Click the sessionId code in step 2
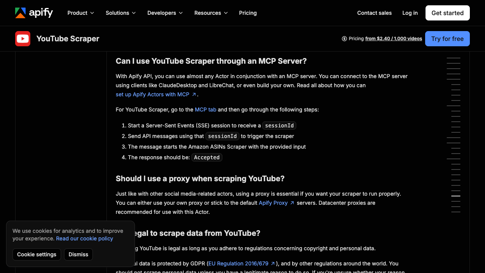The image size is (485, 273). pos(222,136)
